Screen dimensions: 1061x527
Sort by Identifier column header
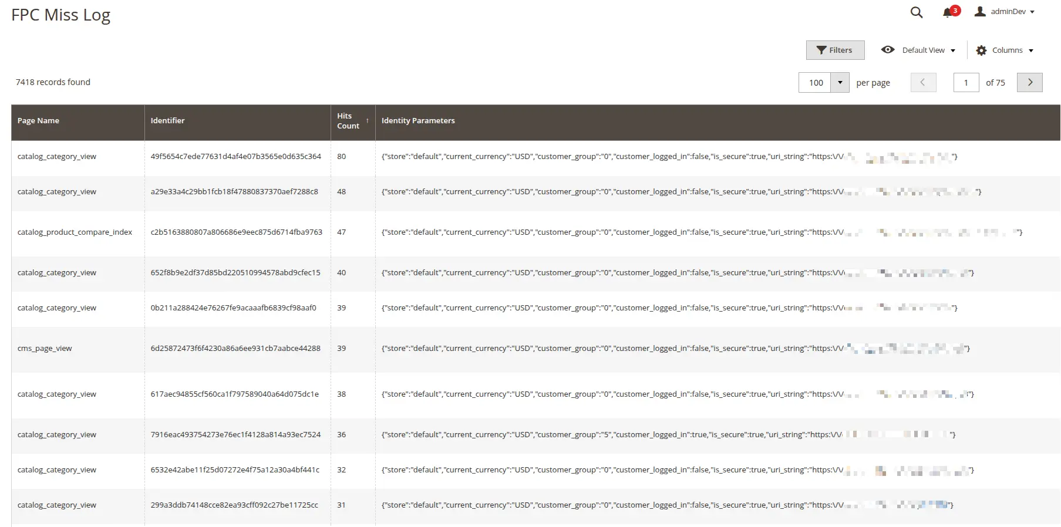pos(237,121)
